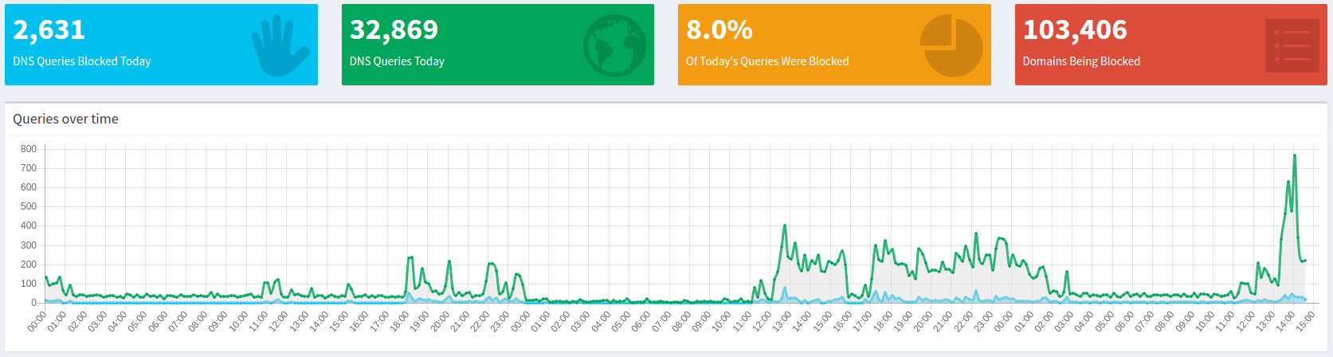Image resolution: width=1333 pixels, height=357 pixels.
Task: Click the "Queries over time" chart title
Action: [65, 119]
